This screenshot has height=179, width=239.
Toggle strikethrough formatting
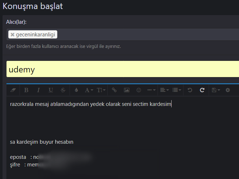[63, 90]
